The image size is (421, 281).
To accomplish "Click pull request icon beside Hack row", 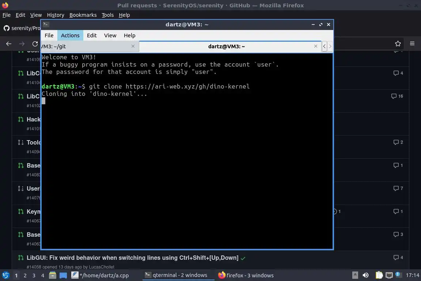I will tap(21, 119).
